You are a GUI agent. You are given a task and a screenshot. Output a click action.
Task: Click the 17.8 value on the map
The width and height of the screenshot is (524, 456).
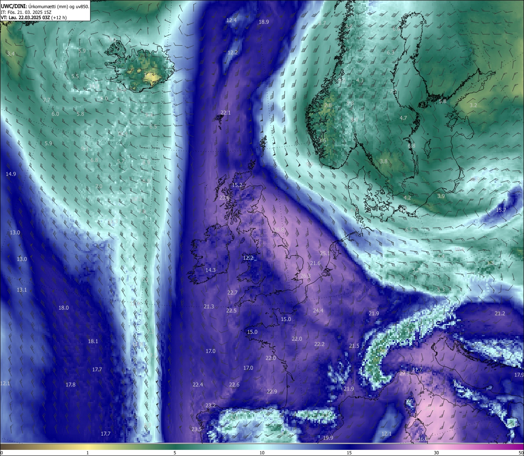[x=70, y=385]
